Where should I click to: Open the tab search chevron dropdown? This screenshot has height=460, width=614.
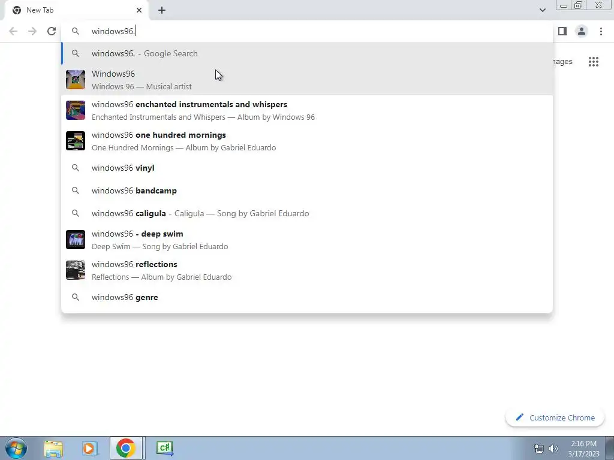(x=542, y=10)
